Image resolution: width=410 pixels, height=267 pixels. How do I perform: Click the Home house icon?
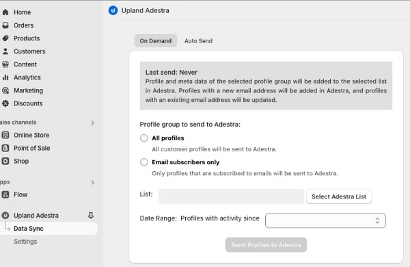[x=5, y=12]
